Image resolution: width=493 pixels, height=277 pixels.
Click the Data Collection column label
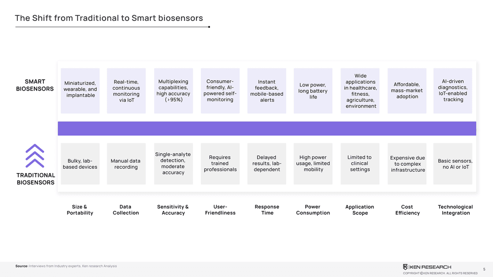(x=126, y=210)
